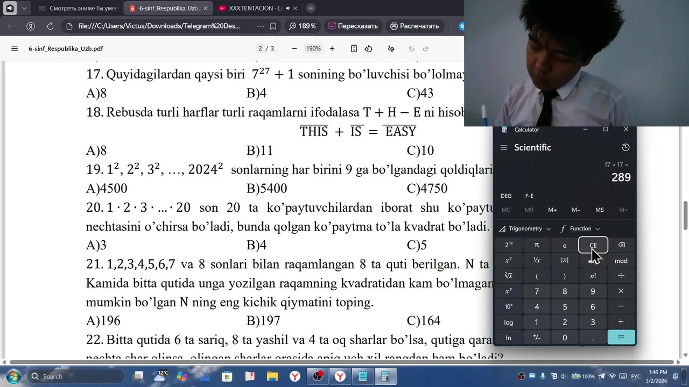
Task: Click the square root key
Action: click(509, 276)
